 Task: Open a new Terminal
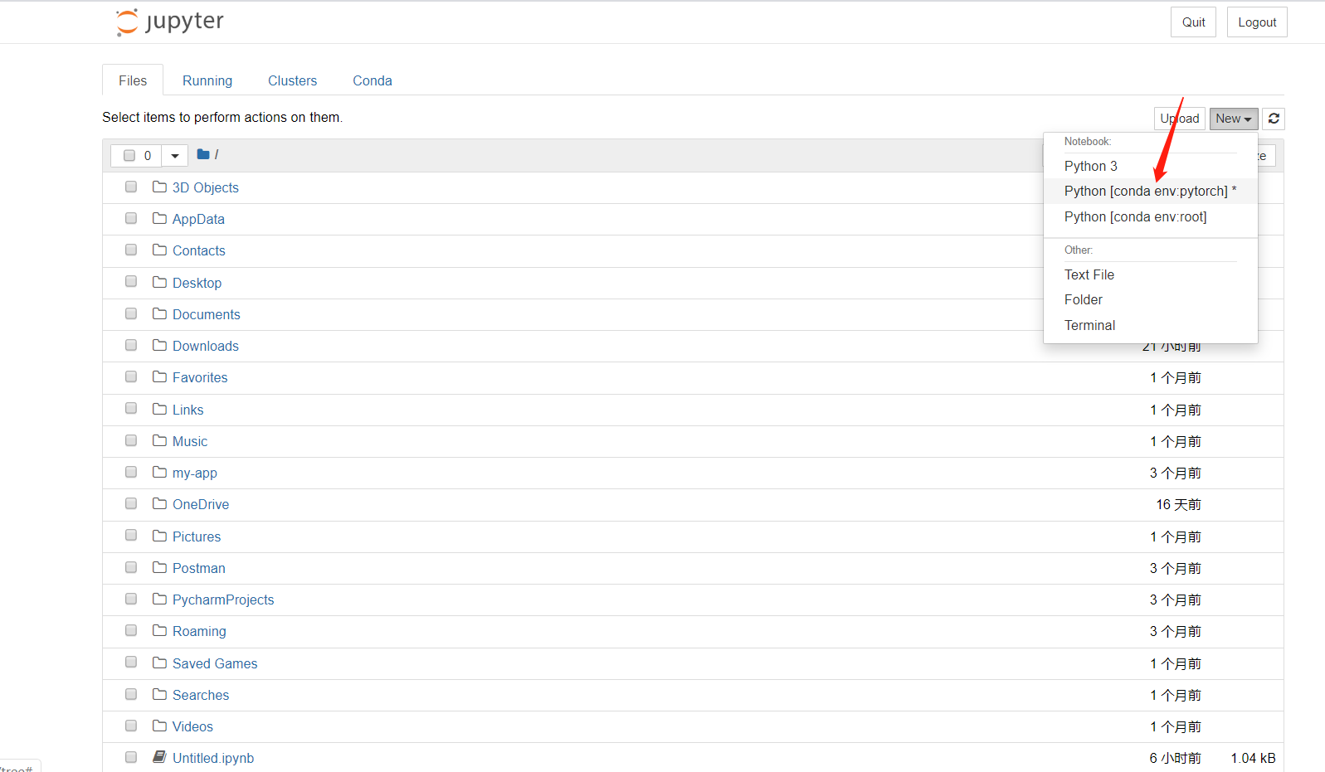click(1150, 325)
